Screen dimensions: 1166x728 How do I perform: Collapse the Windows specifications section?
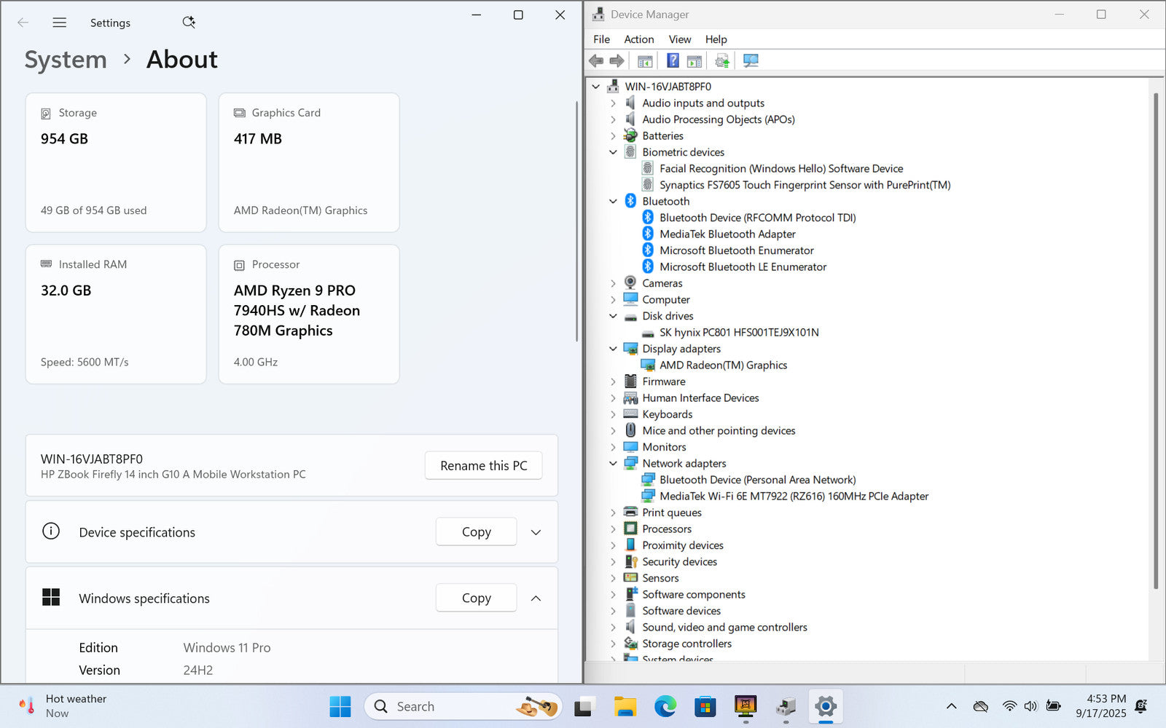pyautogui.click(x=536, y=598)
